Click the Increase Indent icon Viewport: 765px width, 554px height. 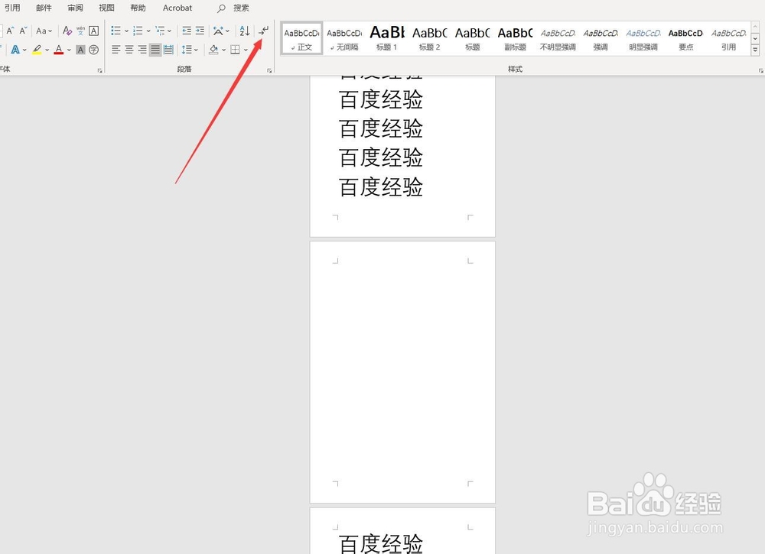click(200, 31)
